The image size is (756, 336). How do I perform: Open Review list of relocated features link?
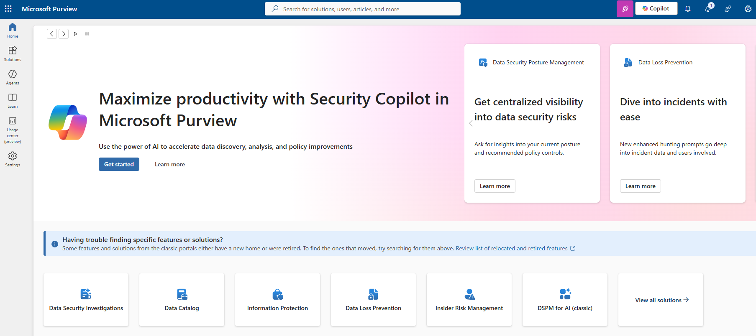511,248
